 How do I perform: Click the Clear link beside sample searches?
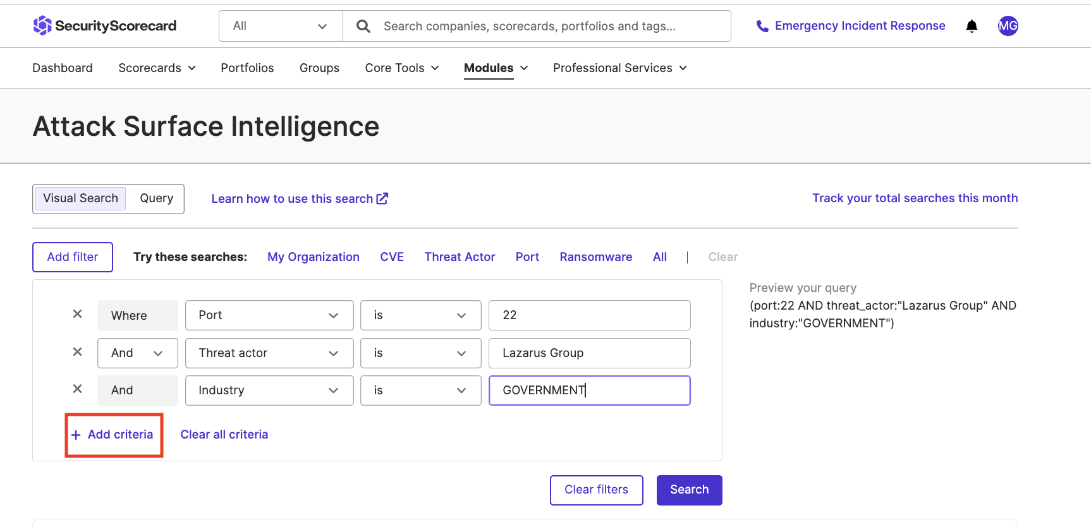(x=723, y=257)
